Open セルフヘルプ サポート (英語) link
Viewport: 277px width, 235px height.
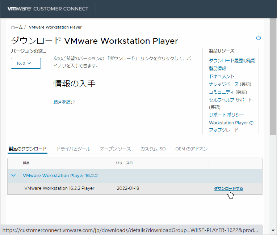pos(231,103)
